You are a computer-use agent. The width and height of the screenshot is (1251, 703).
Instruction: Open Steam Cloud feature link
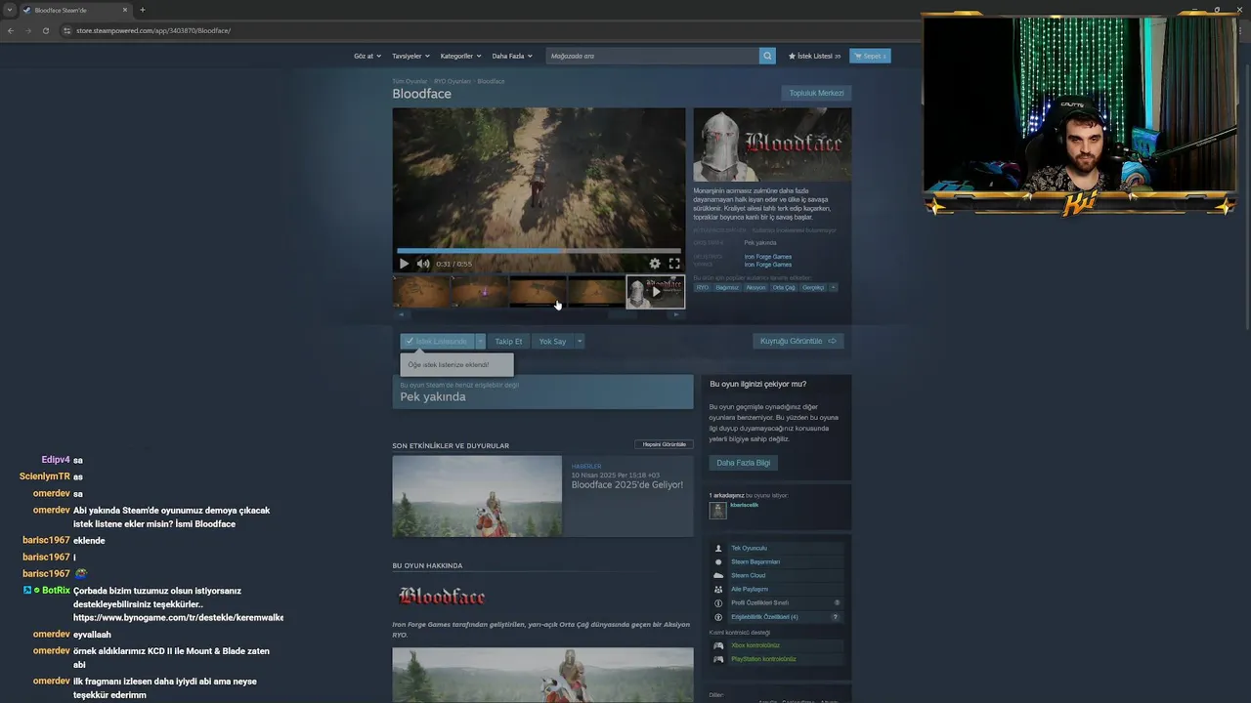pyautogui.click(x=748, y=575)
